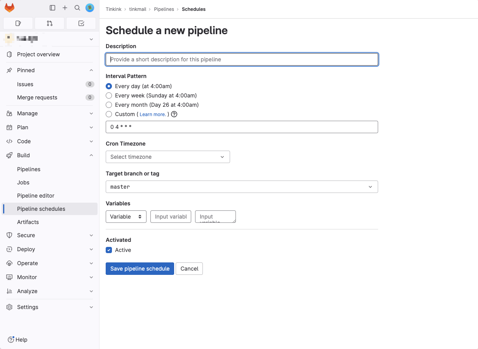Screen dimensions: 478x349
Task: Click the Input variable key field
Action: click(171, 217)
